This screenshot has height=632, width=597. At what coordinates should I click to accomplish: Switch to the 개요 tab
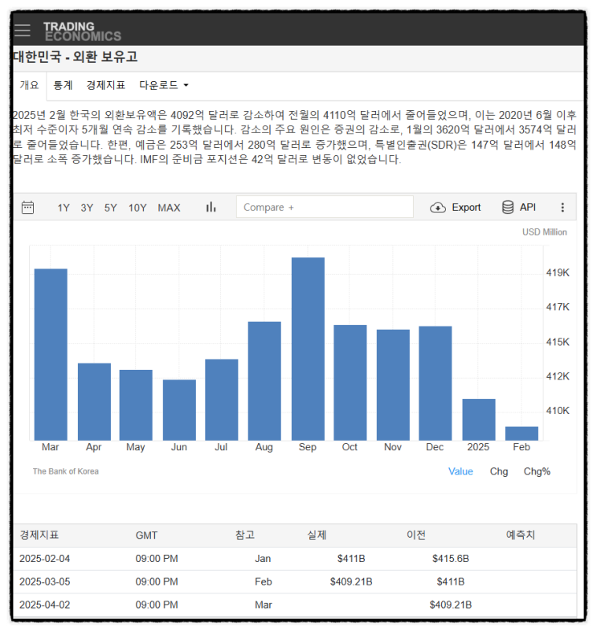[x=30, y=85]
